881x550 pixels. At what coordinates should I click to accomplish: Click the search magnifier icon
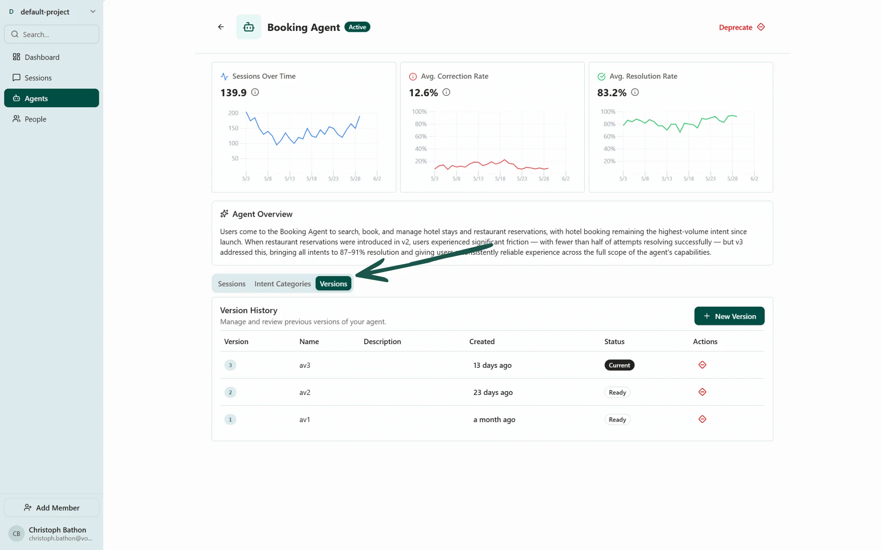click(15, 34)
